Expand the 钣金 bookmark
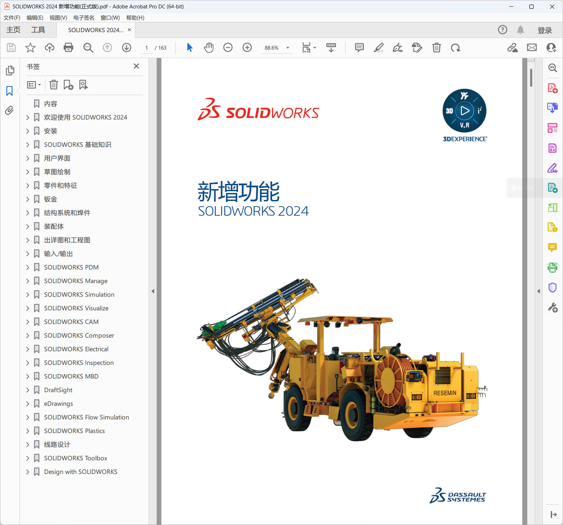The width and height of the screenshot is (563, 525). click(x=28, y=199)
